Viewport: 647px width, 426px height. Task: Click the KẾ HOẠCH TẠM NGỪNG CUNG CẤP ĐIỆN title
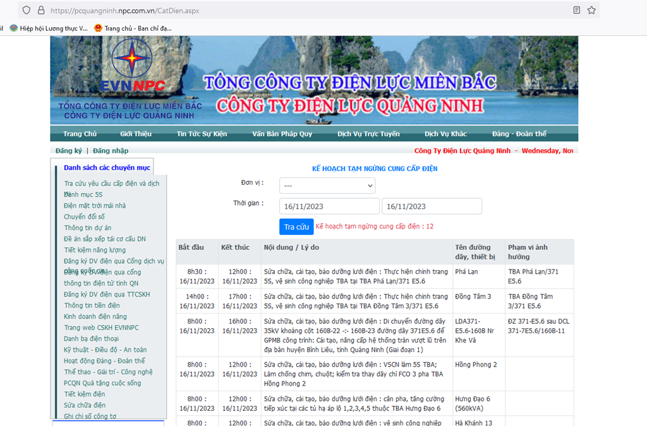click(375, 169)
